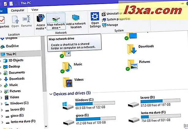The width and height of the screenshot is (188, 129).
Task: Expand Pictures node in navigation tree
Action: pos(1,91)
